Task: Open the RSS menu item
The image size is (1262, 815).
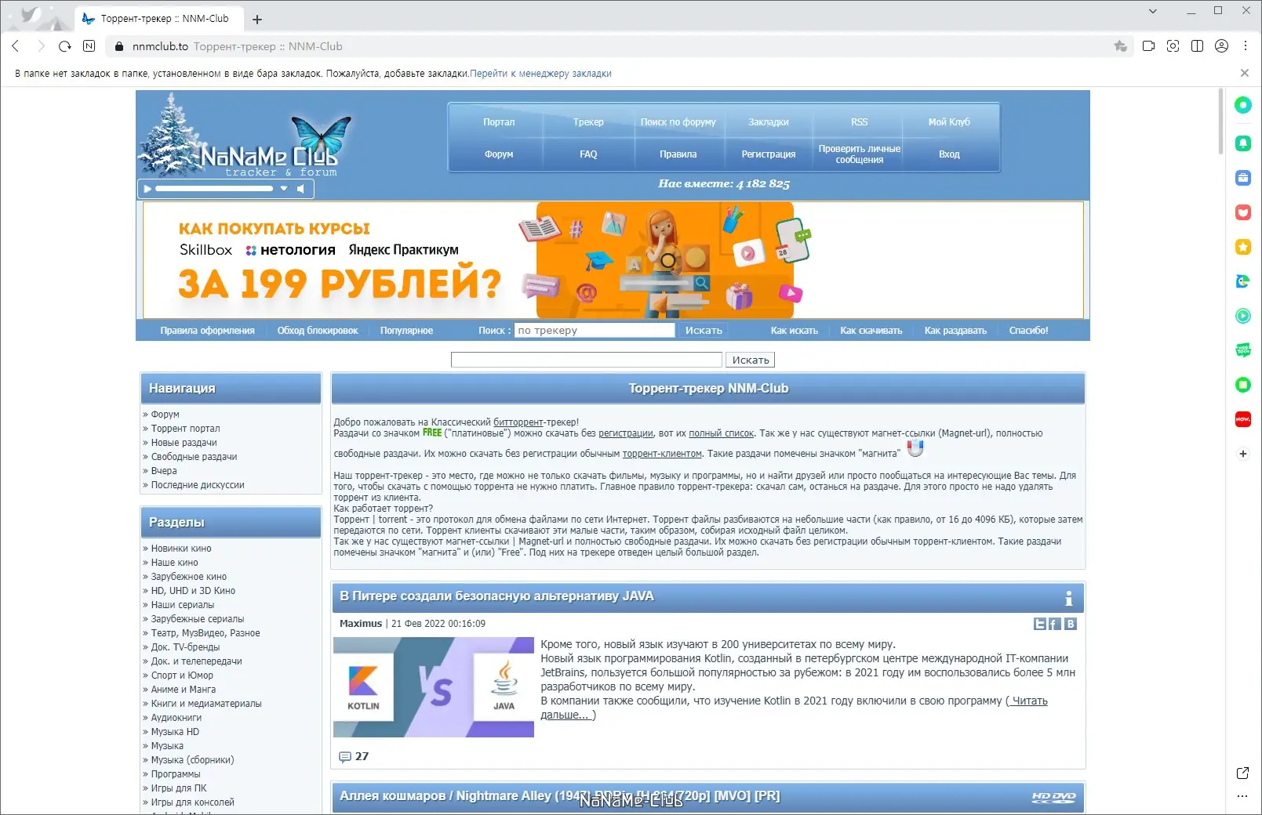Action: coord(860,122)
